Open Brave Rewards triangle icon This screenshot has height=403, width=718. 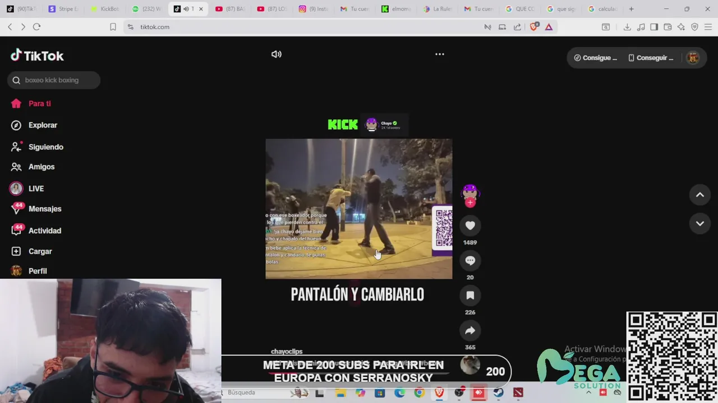coord(549,27)
